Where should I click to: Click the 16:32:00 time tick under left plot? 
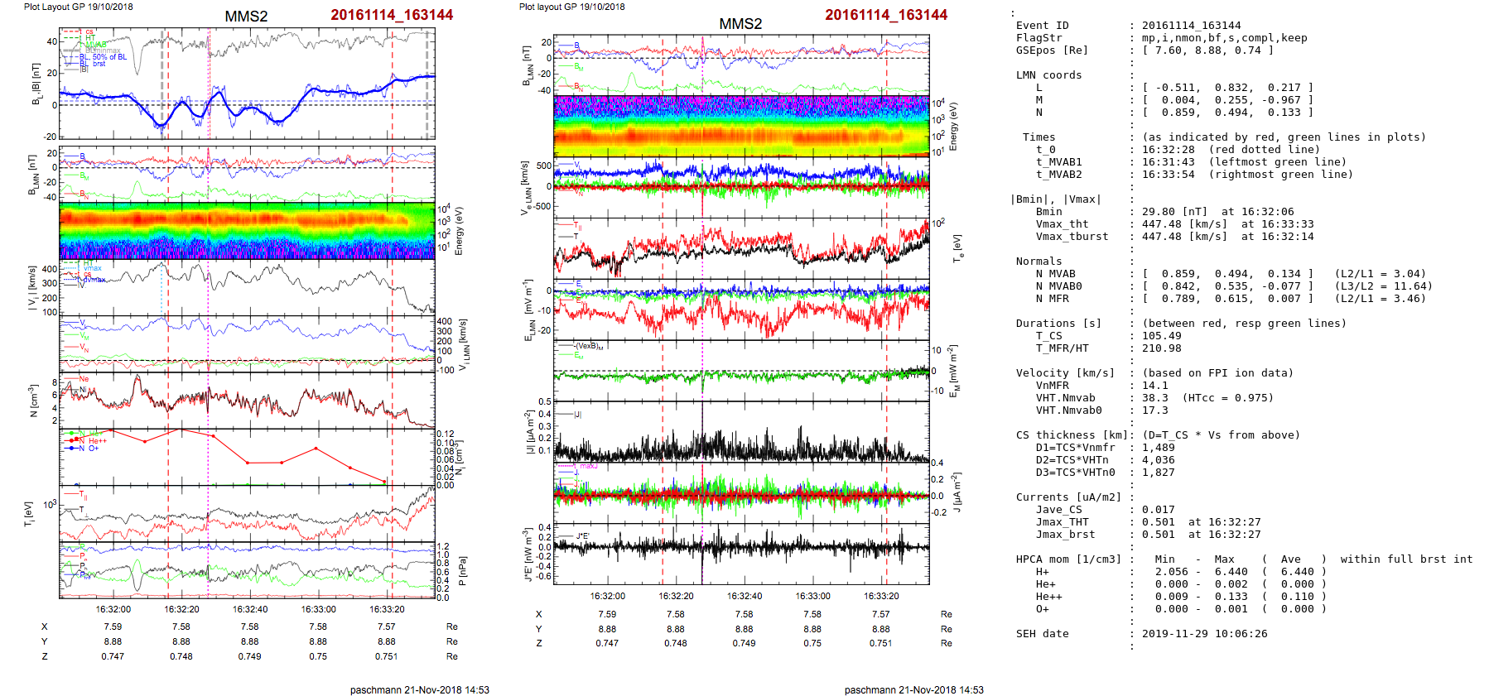pyautogui.click(x=113, y=609)
